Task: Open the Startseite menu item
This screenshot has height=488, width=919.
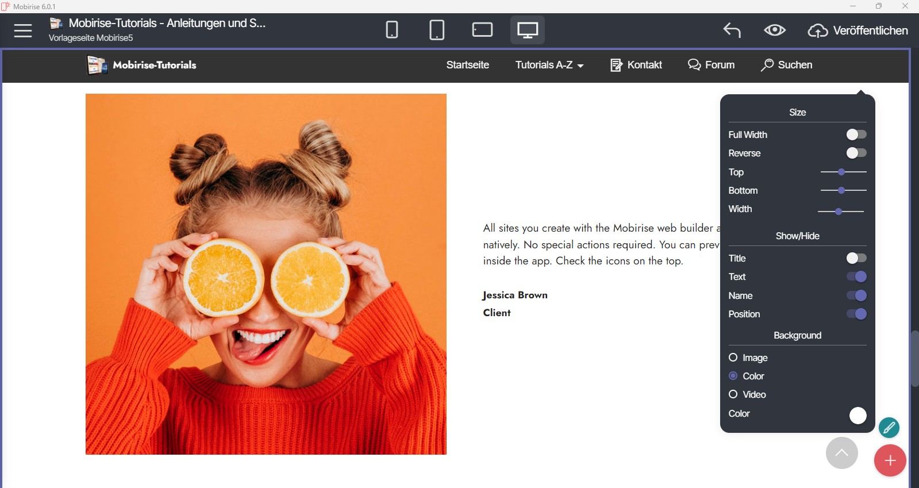Action: 467,65
